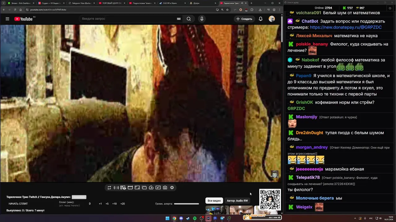
Task: Click the clapperboard icon in toolbar
Action: pyautogui.click(x=130, y=187)
